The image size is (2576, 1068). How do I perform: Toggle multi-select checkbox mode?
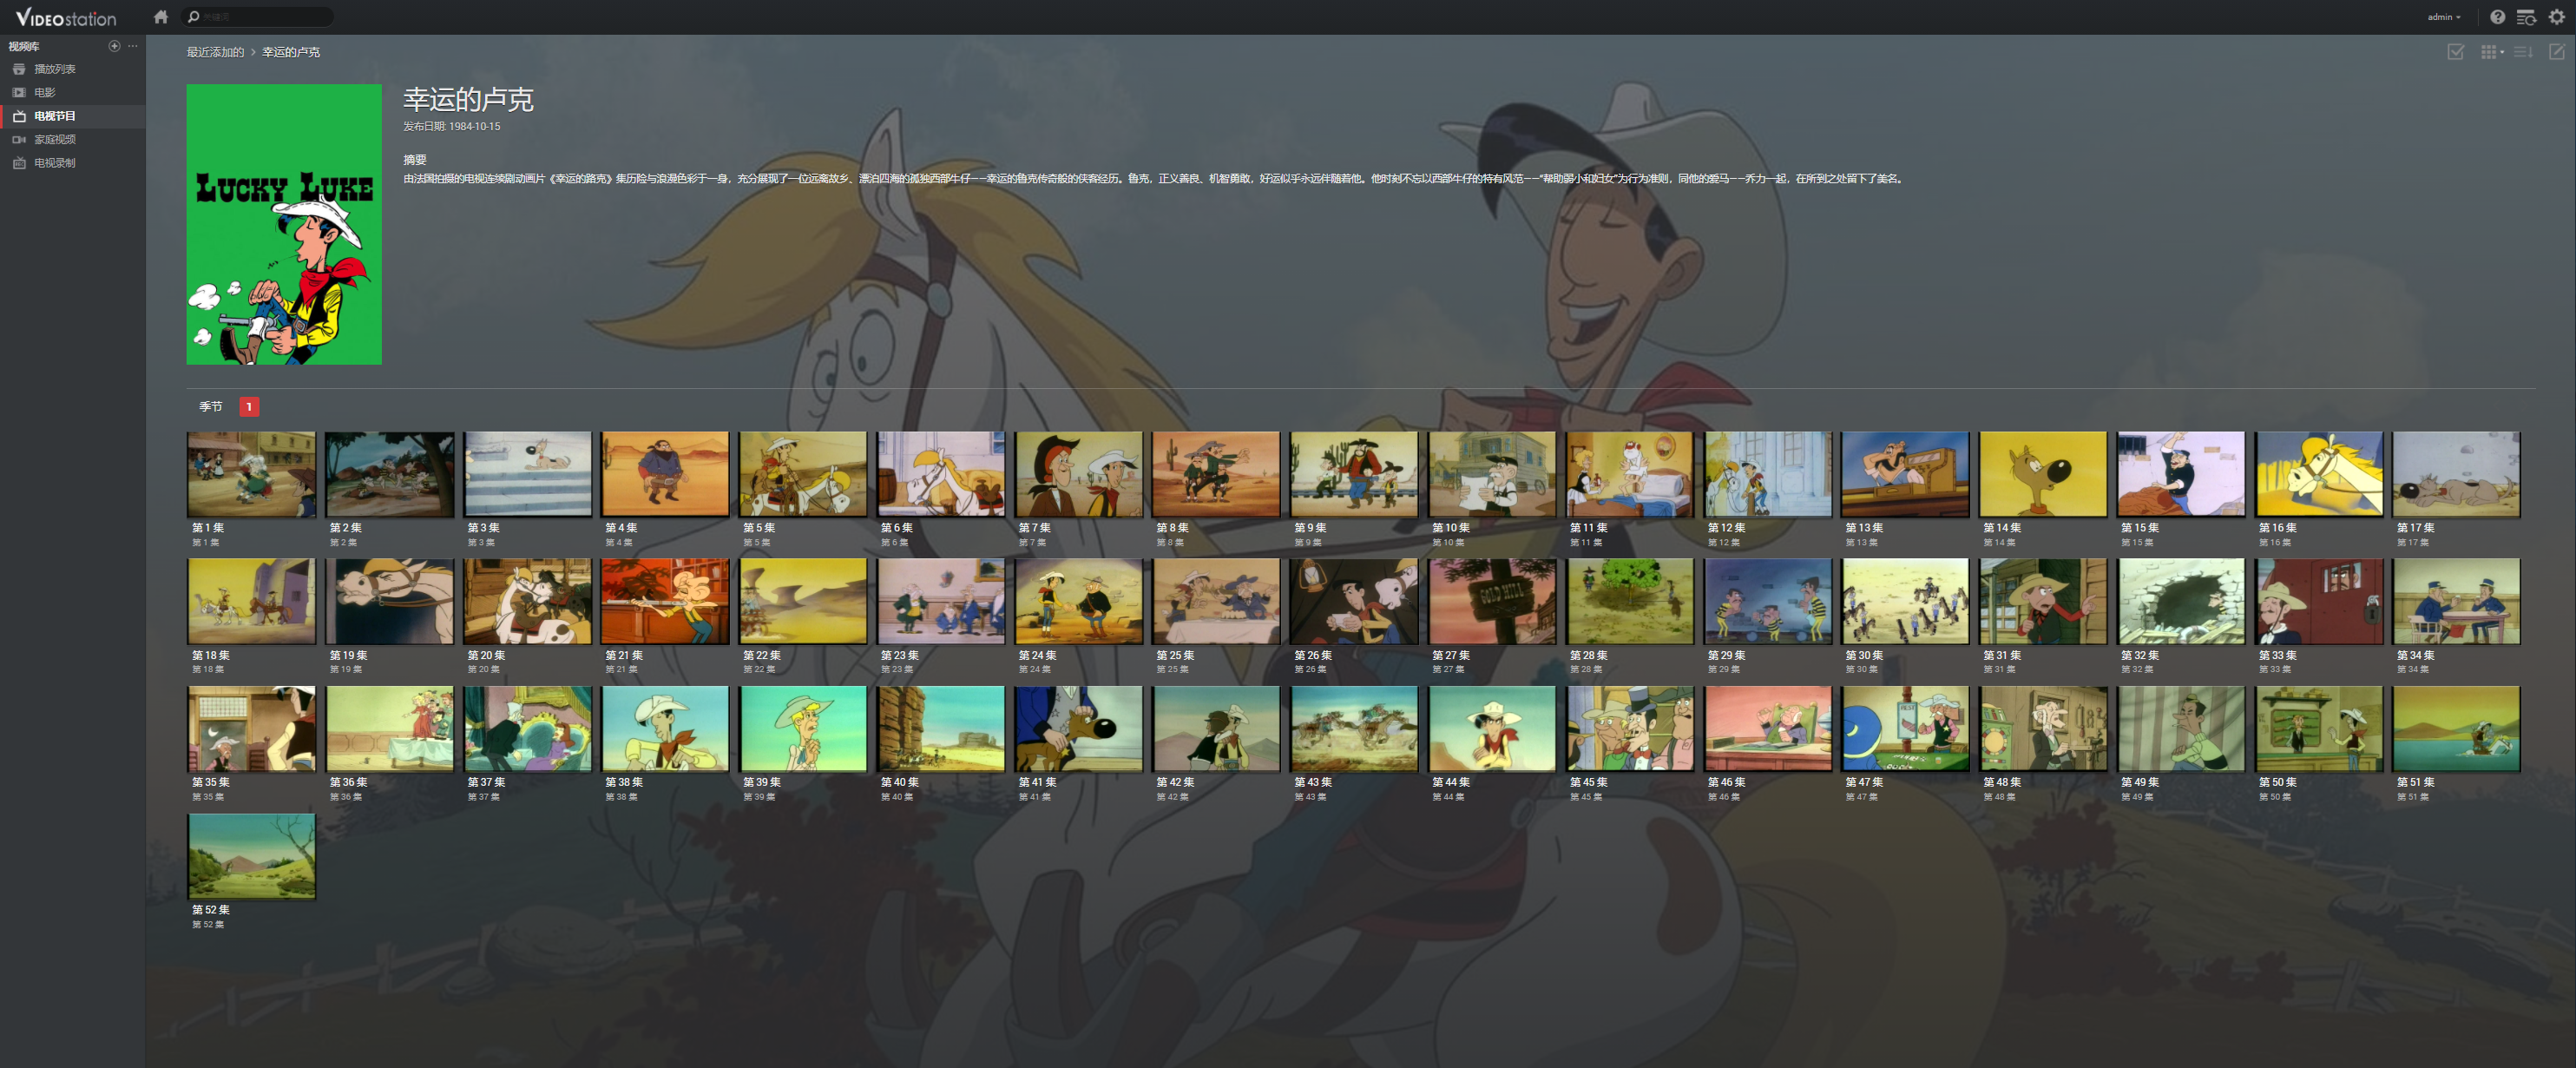click(x=2455, y=52)
